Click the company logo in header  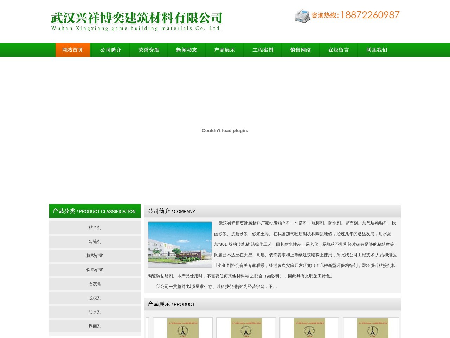(136, 21)
